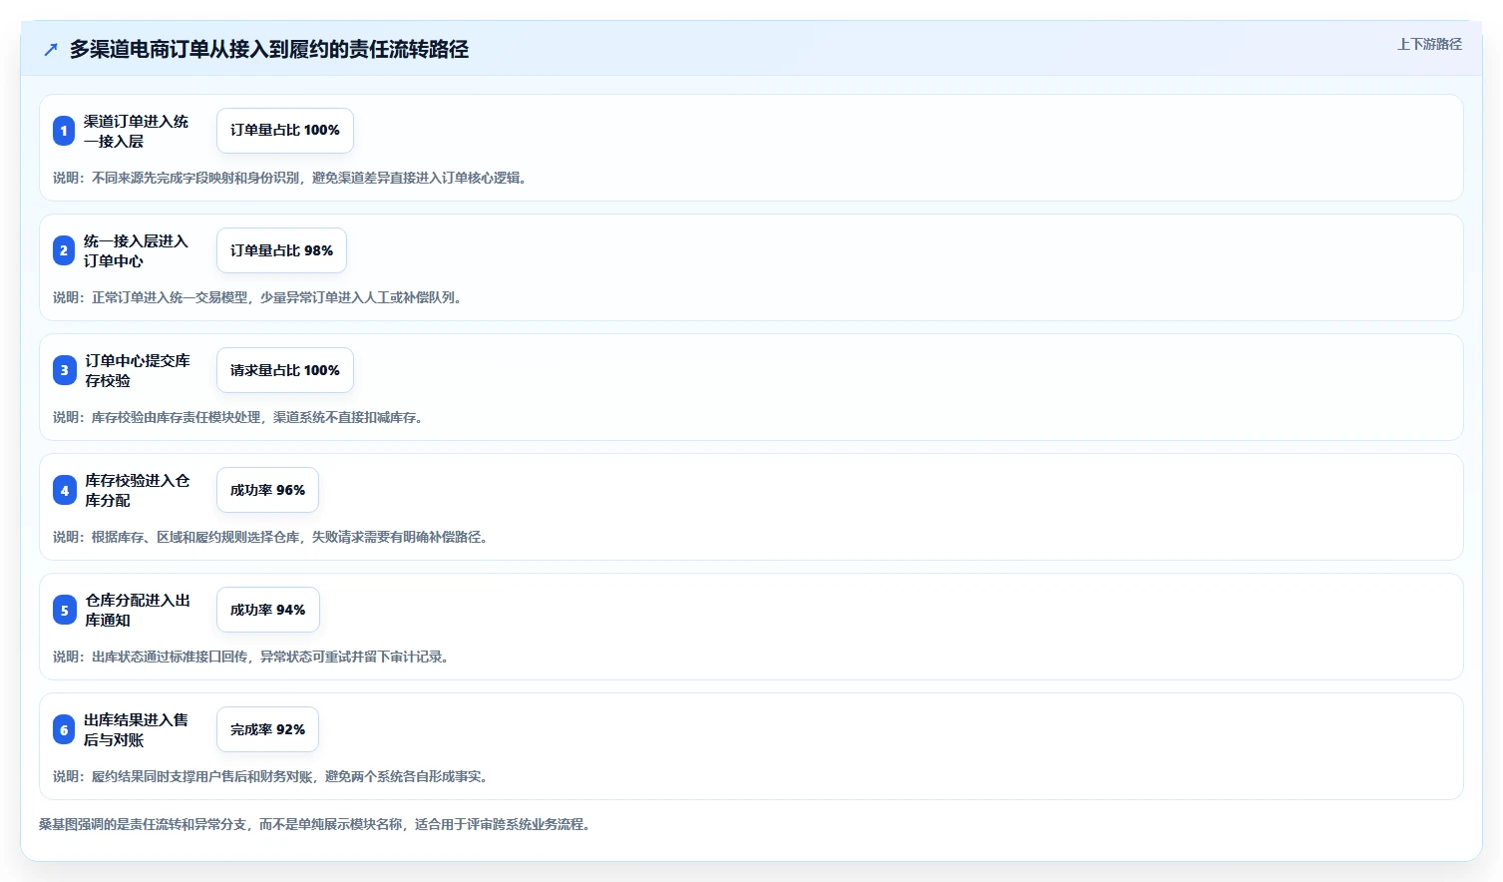Click step label 订单中心提交库存校验

coord(137,370)
